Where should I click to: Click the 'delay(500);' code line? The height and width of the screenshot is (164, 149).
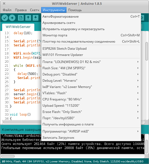28,74
